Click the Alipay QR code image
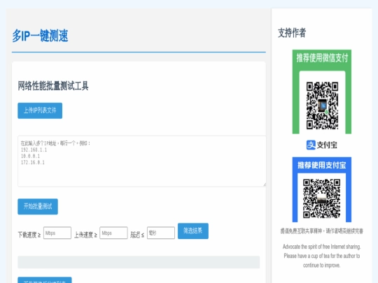 click(321, 198)
